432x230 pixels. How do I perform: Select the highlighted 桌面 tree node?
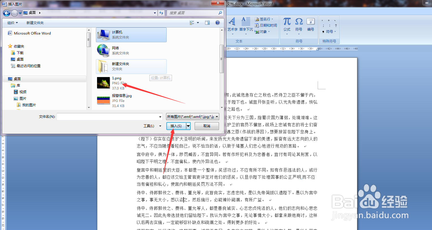pyautogui.click(x=45, y=79)
